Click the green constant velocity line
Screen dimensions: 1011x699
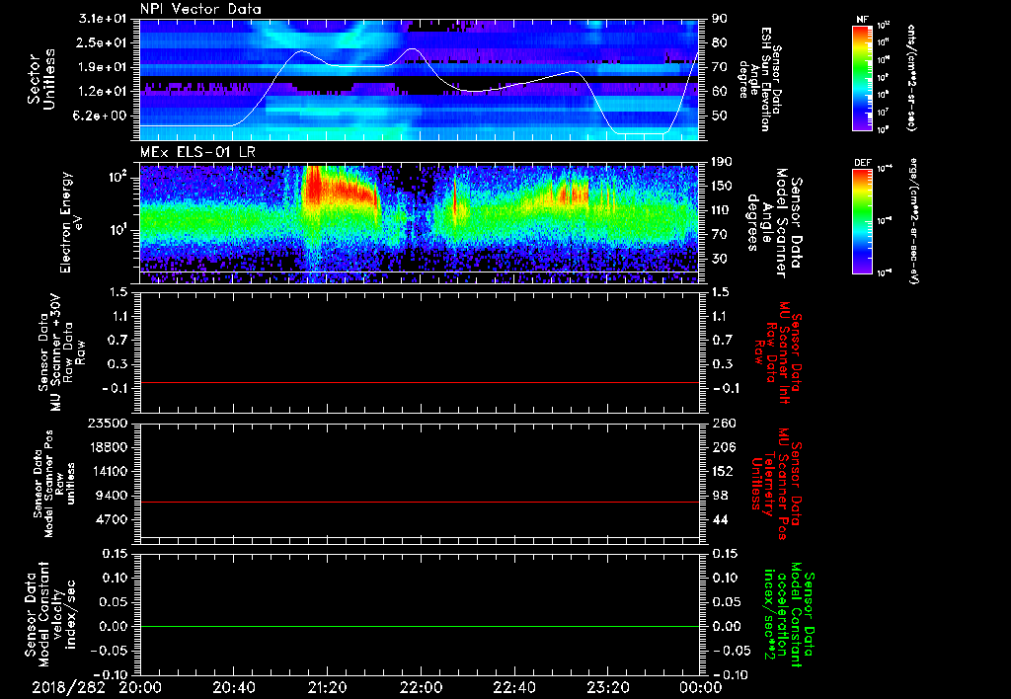419,626
